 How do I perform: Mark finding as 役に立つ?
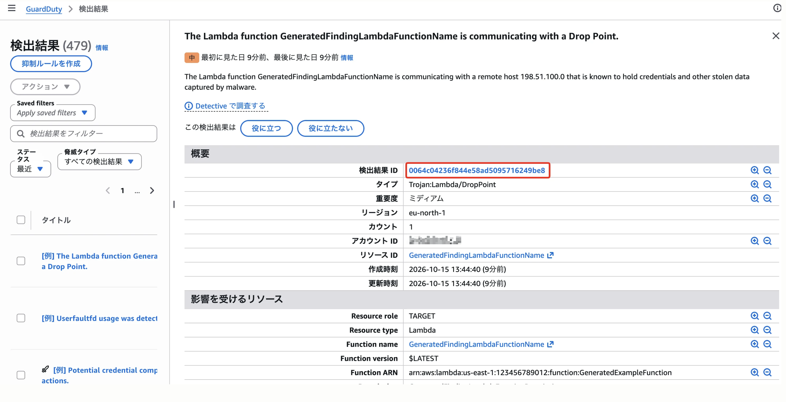[x=266, y=128]
